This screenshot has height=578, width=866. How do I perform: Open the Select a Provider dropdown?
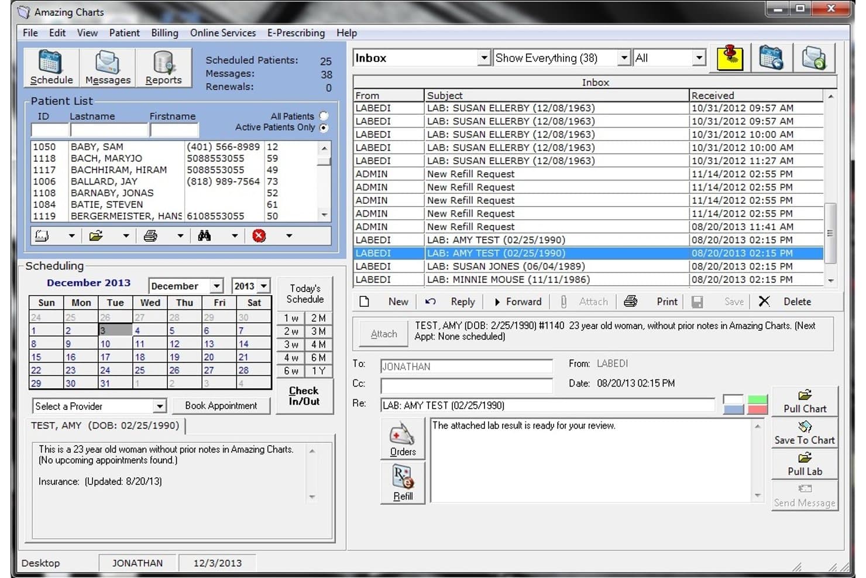coord(159,406)
